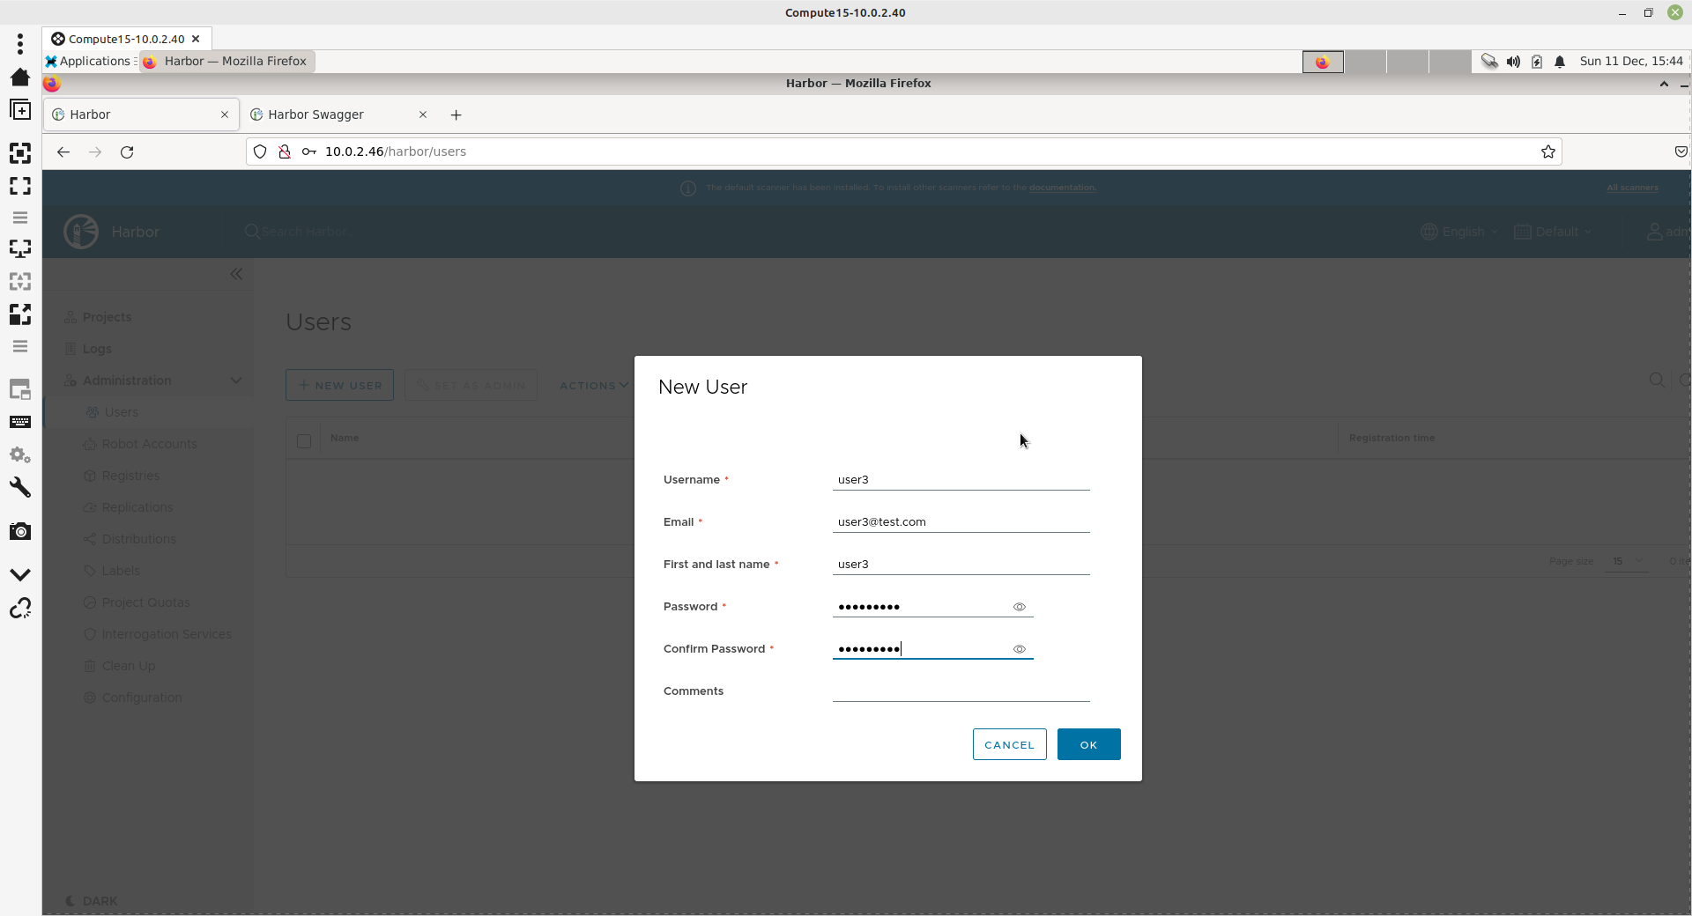Collapse the sidebar using double-chevron icon
Screen dimensions: 1692x916
[236, 274]
